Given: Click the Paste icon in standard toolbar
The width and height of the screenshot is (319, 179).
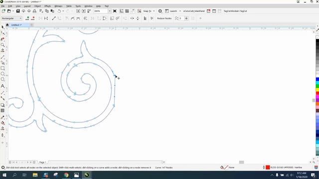Looking at the screenshot, I should 52,11.
